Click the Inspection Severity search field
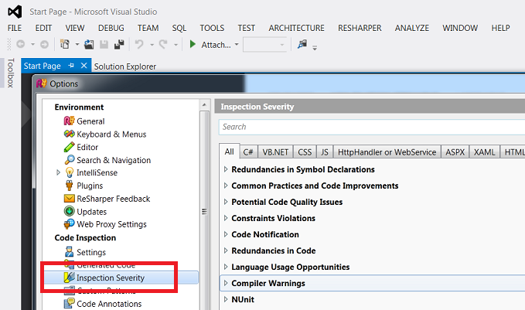Image resolution: width=525 pixels, height=310 pixels. 372,127
